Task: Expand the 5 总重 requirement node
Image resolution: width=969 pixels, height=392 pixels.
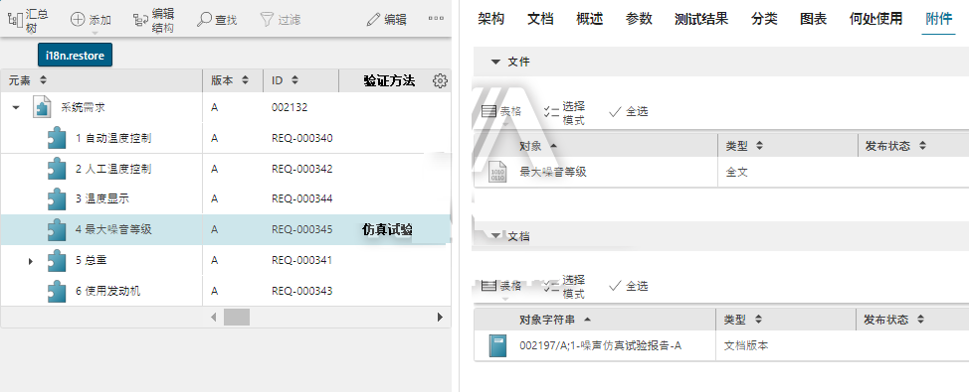Action: coord(30,261)
